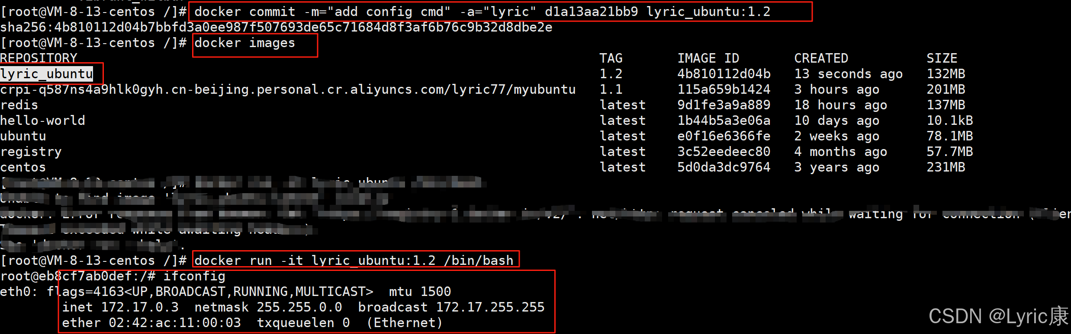The height and width of the screenshot is (334, 1071).
Task: Click the 'docker run -it lyric_ubuntu:1.2' command
Action: coord(354,261)
